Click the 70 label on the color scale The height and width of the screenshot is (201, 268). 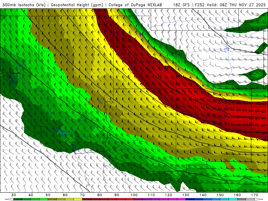(x=82, y=195)
